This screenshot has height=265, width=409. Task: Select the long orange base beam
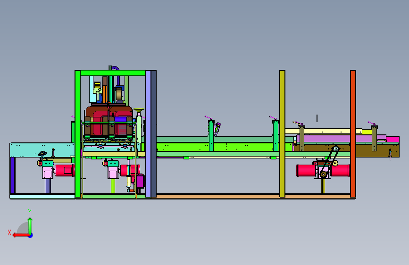[253, 196]
